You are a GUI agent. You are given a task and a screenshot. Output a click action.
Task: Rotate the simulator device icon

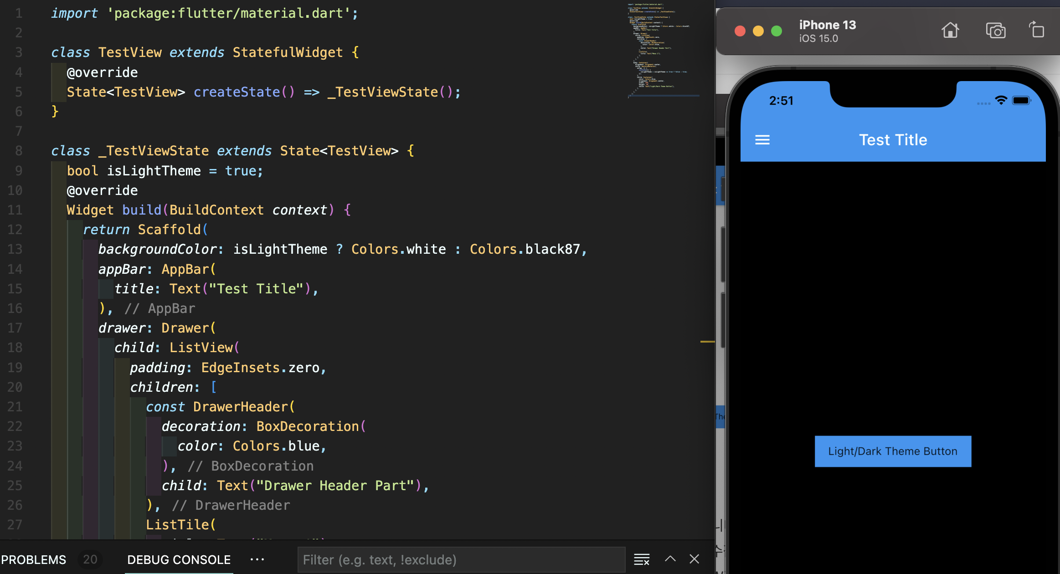[1037, 30]
